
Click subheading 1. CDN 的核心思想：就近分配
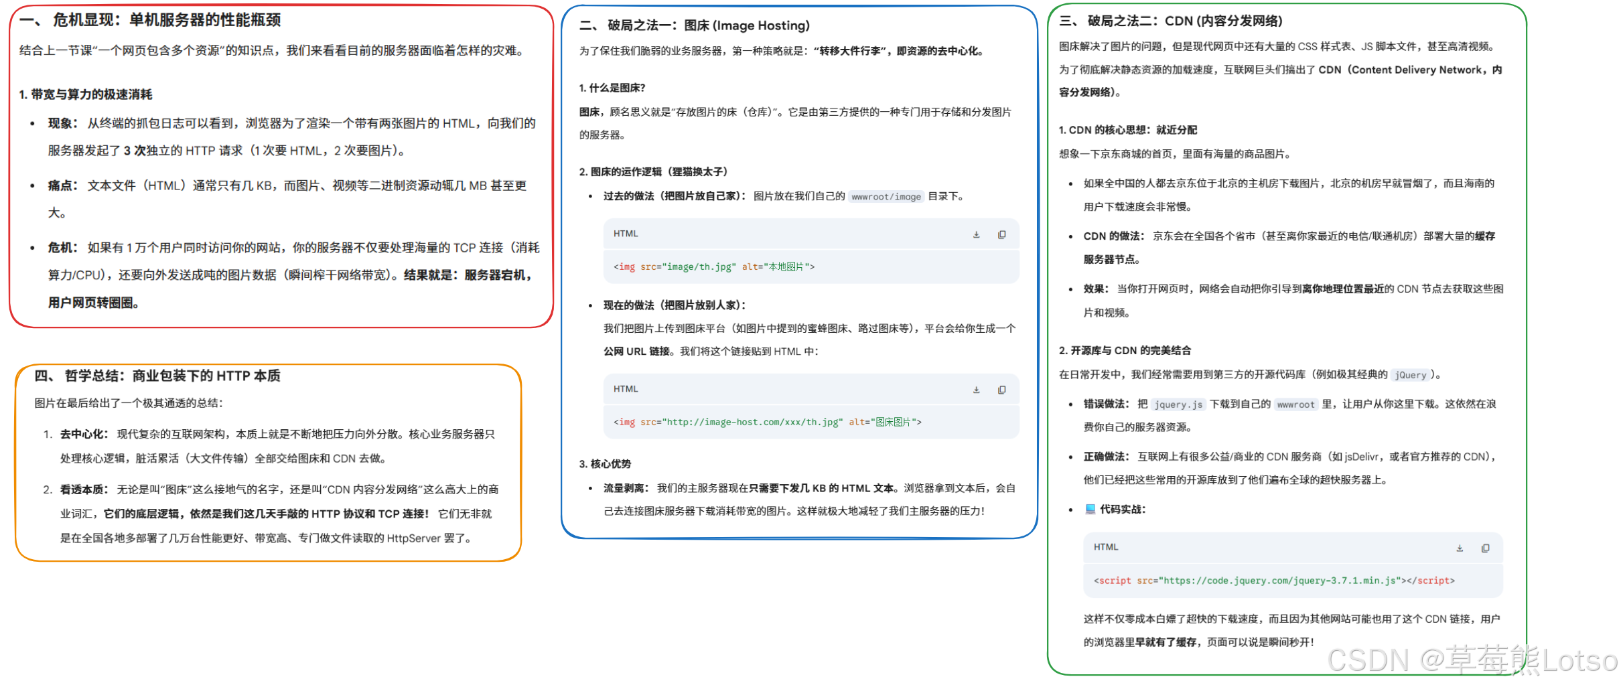coord(1128,129)
